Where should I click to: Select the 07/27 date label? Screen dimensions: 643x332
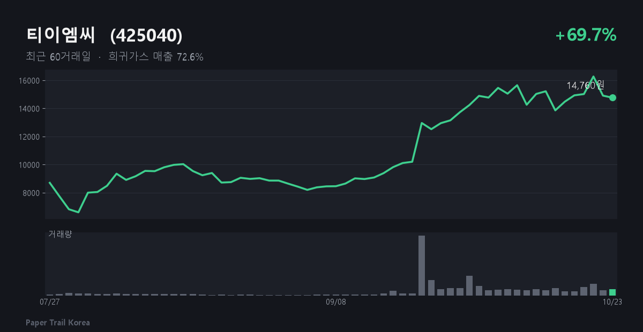click(49, 302)
